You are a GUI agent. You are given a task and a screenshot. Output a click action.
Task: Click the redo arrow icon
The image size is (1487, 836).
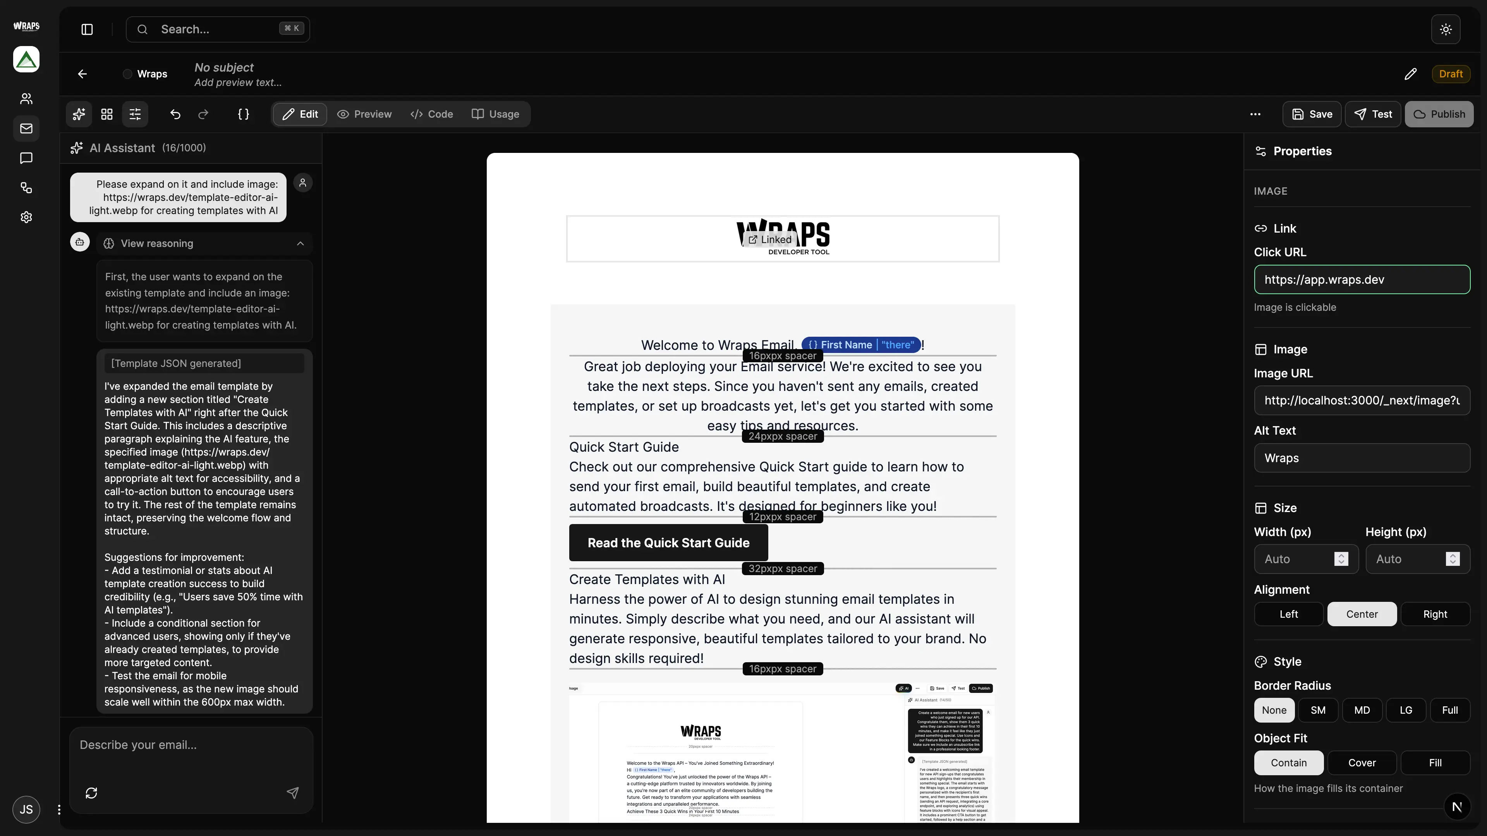pyautogui.click(x=203, y=114)
